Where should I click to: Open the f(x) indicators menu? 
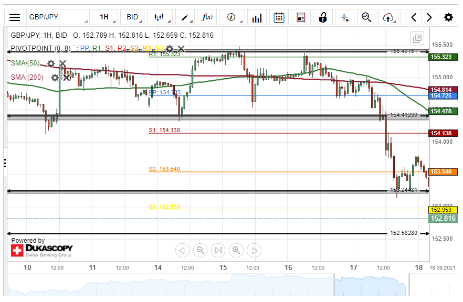coord(207,17)
